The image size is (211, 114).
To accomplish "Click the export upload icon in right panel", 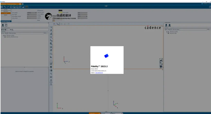I will [x=170, y=25].
